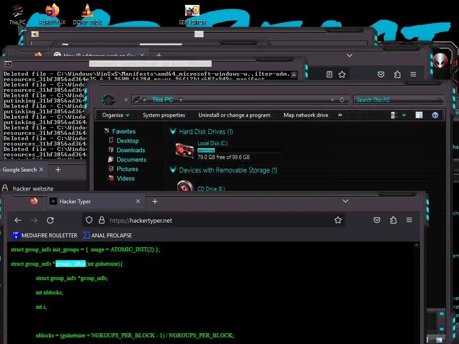Open extensions in Hacker Typer window
459x344 pixels.
pos(393,220)
